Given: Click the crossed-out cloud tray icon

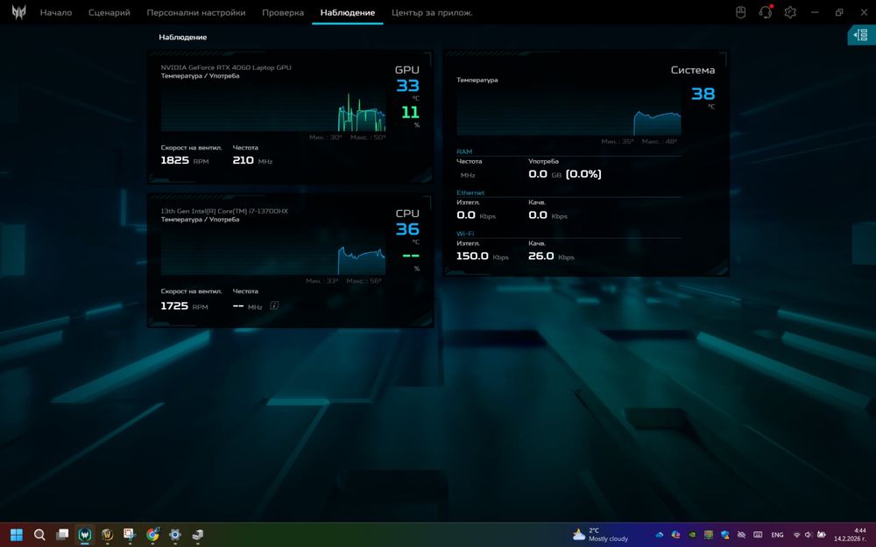Looking at the screenshot, I should coord(741,535).
